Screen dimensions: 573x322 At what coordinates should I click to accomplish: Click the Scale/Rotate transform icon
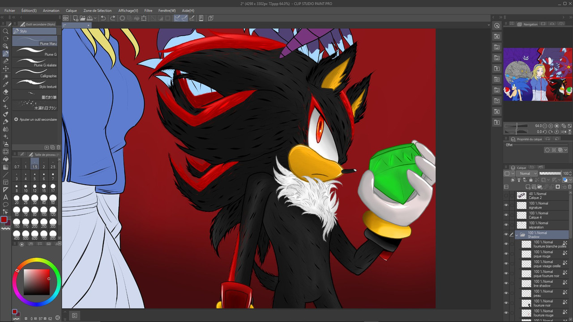144,18
